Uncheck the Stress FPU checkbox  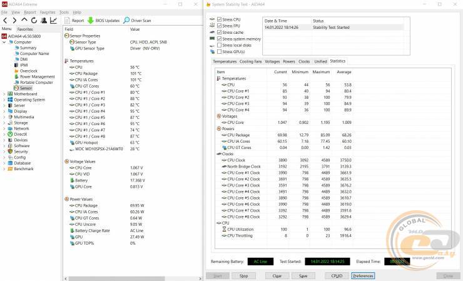pyautogui.click(x=219, y=26)
